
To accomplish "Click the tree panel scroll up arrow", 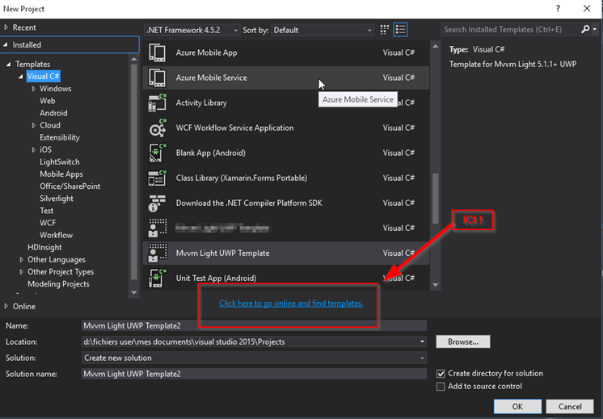I will [134, 59].
